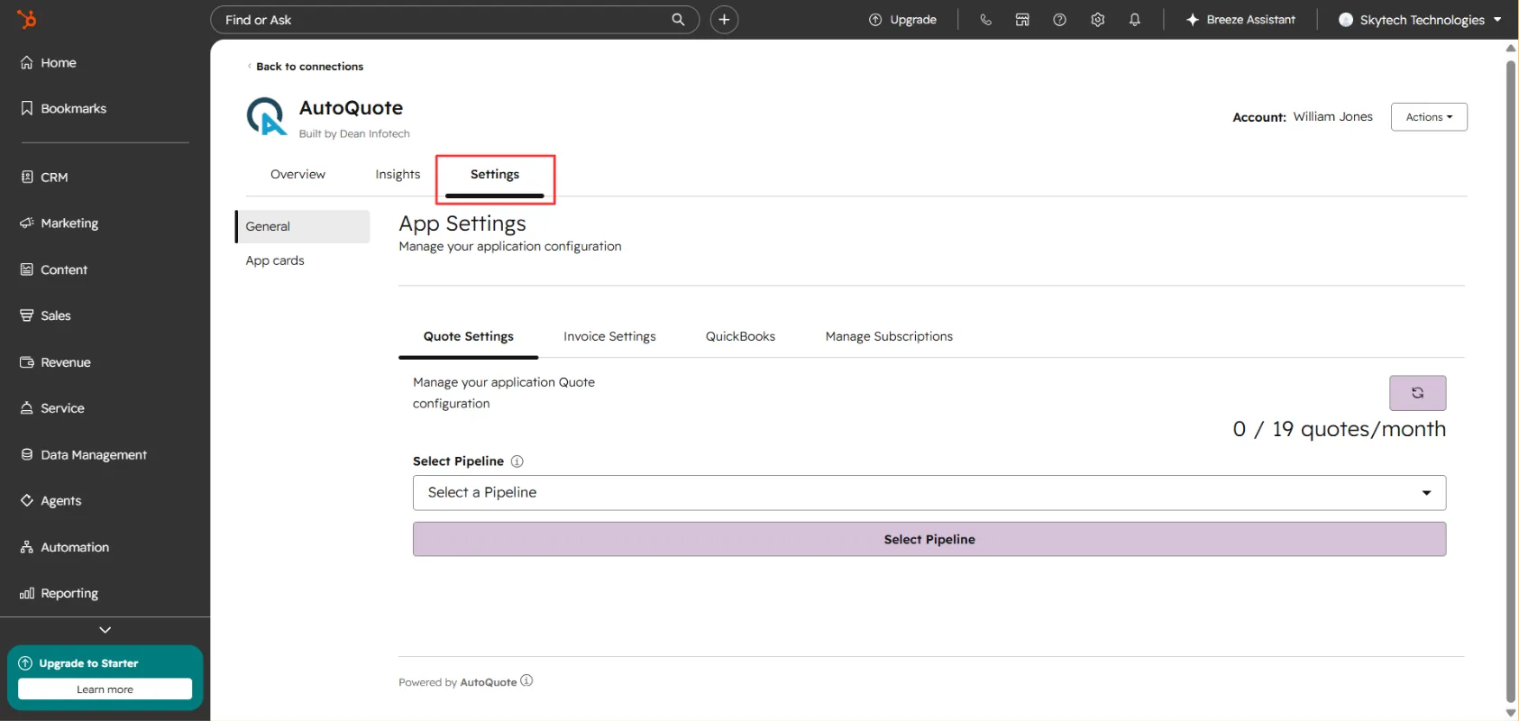Viewport: 1519px width, 721px height.
Task: Open the Manage Subscriptions tab
Action: (889, 336)
